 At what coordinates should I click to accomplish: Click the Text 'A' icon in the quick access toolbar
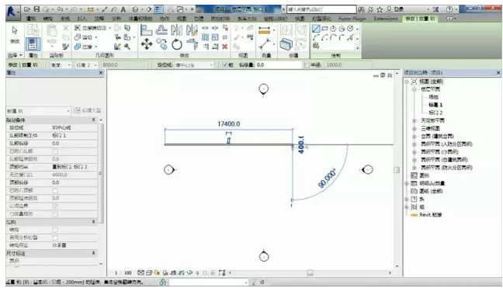pos(123,9)
